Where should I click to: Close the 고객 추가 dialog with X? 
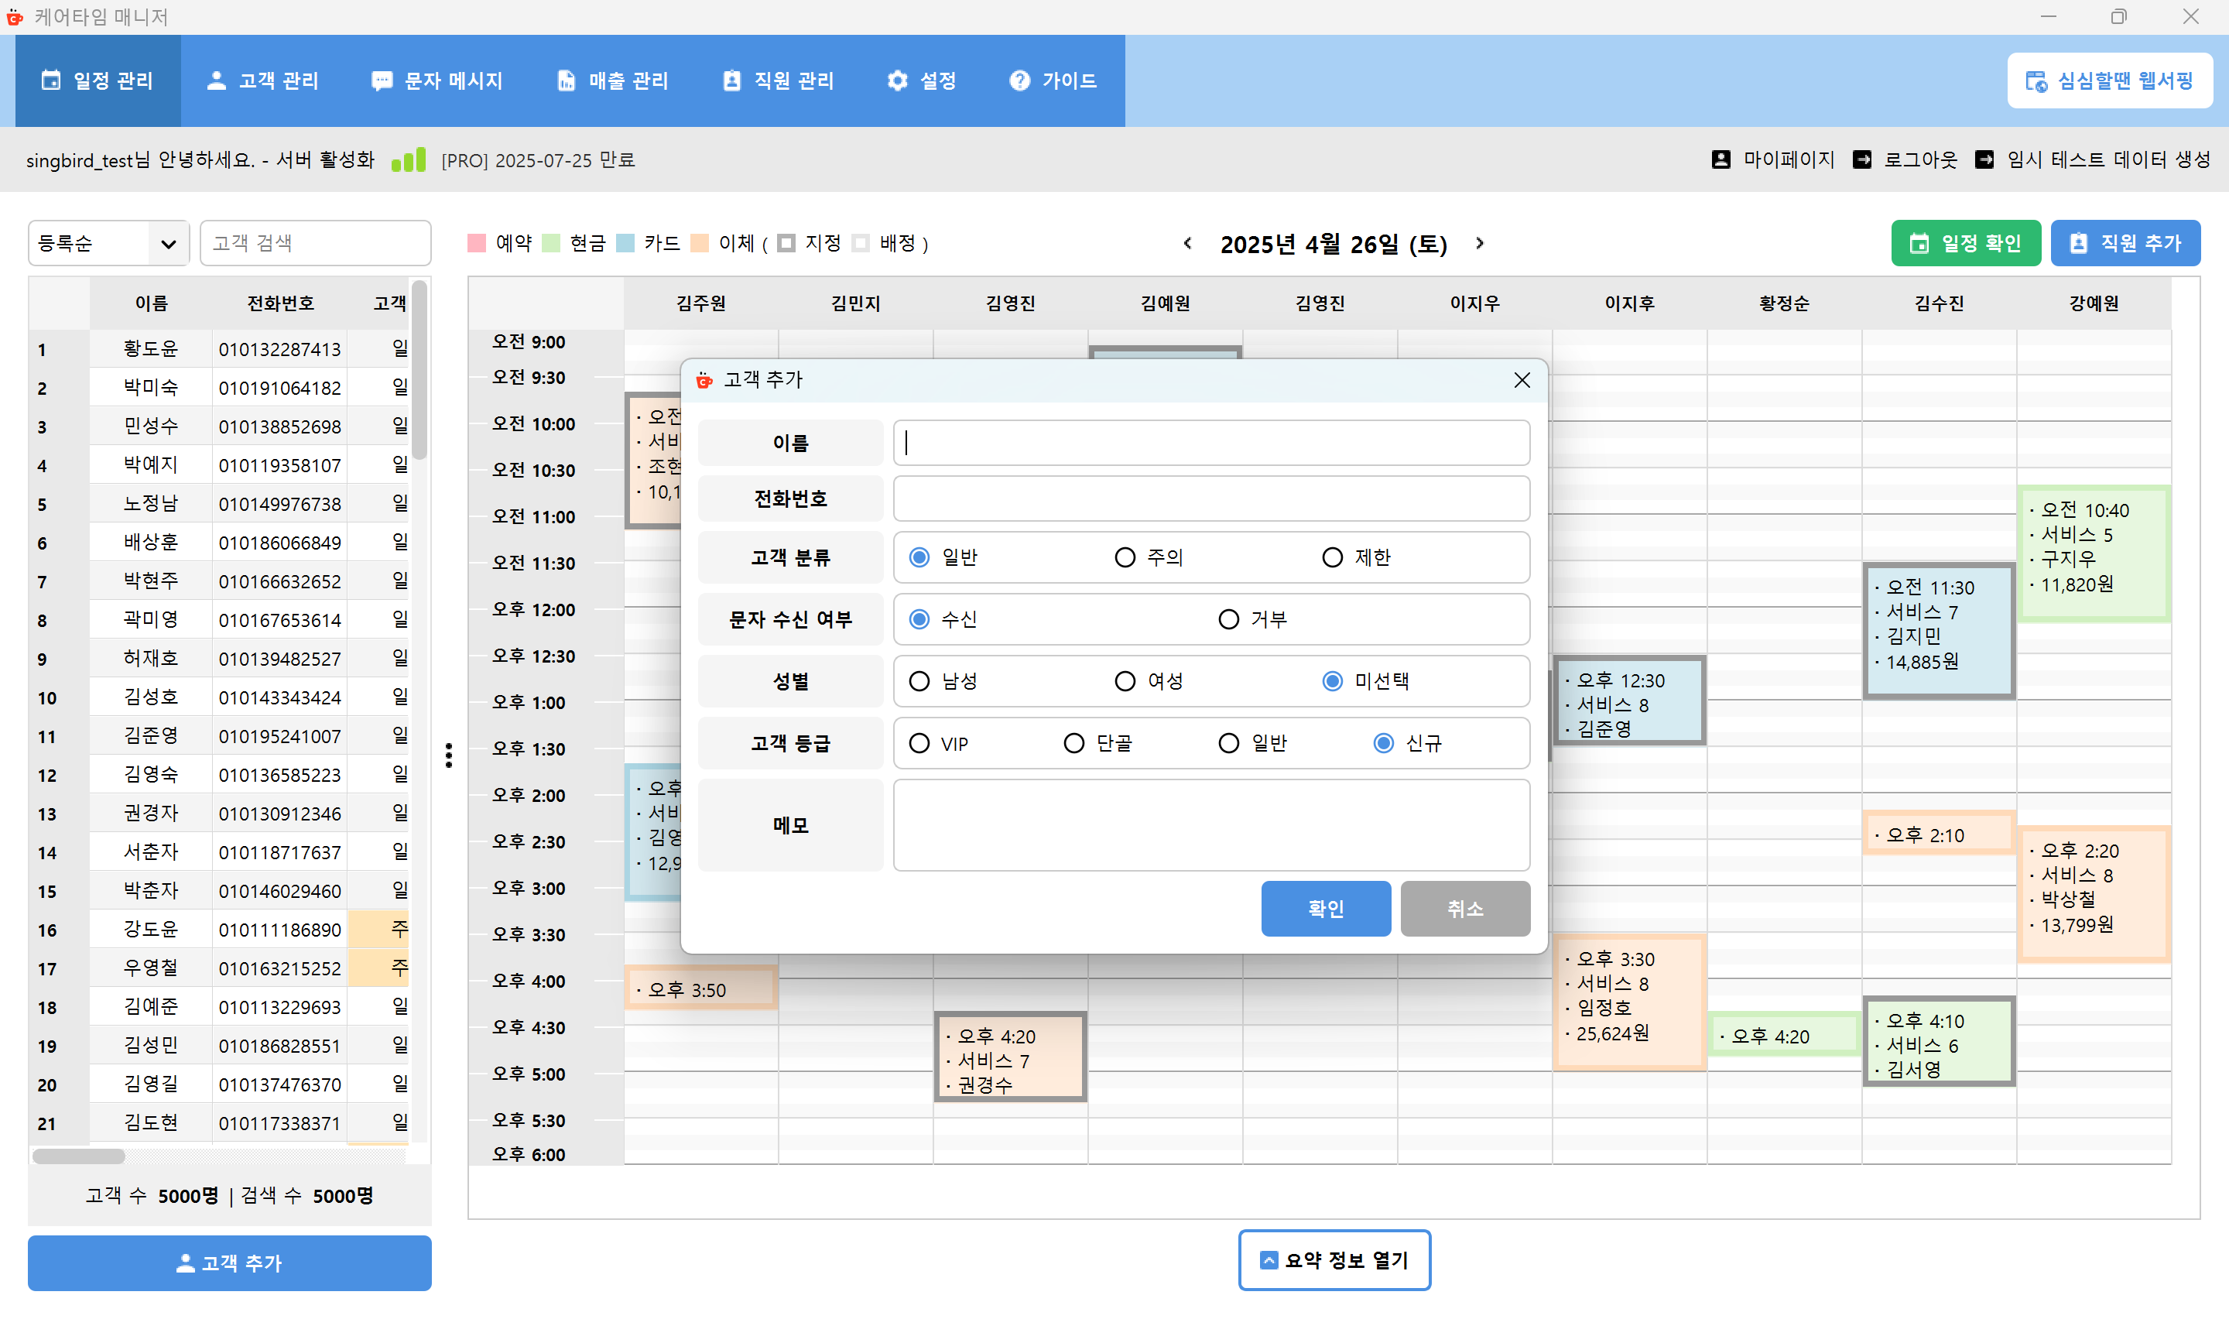point(1522,380)
